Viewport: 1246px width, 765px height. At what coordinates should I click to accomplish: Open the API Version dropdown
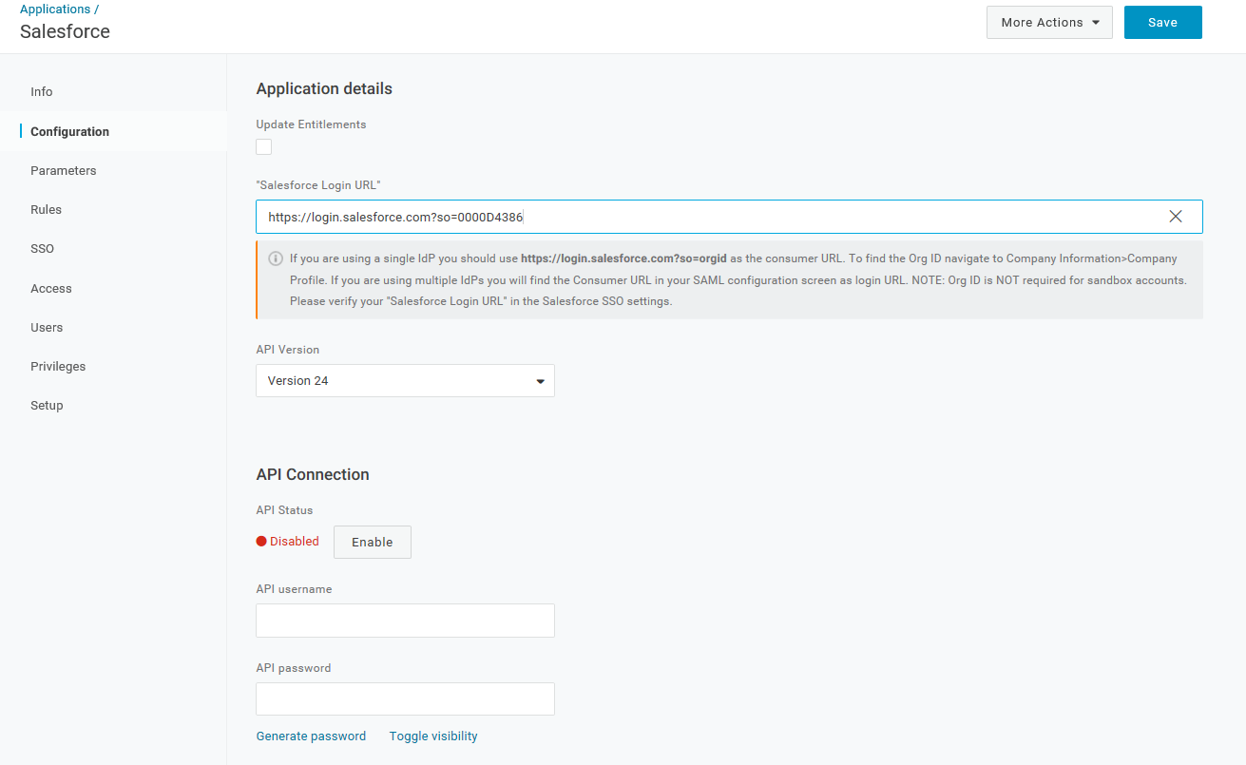pyautogui.click(x=405, y=381)
